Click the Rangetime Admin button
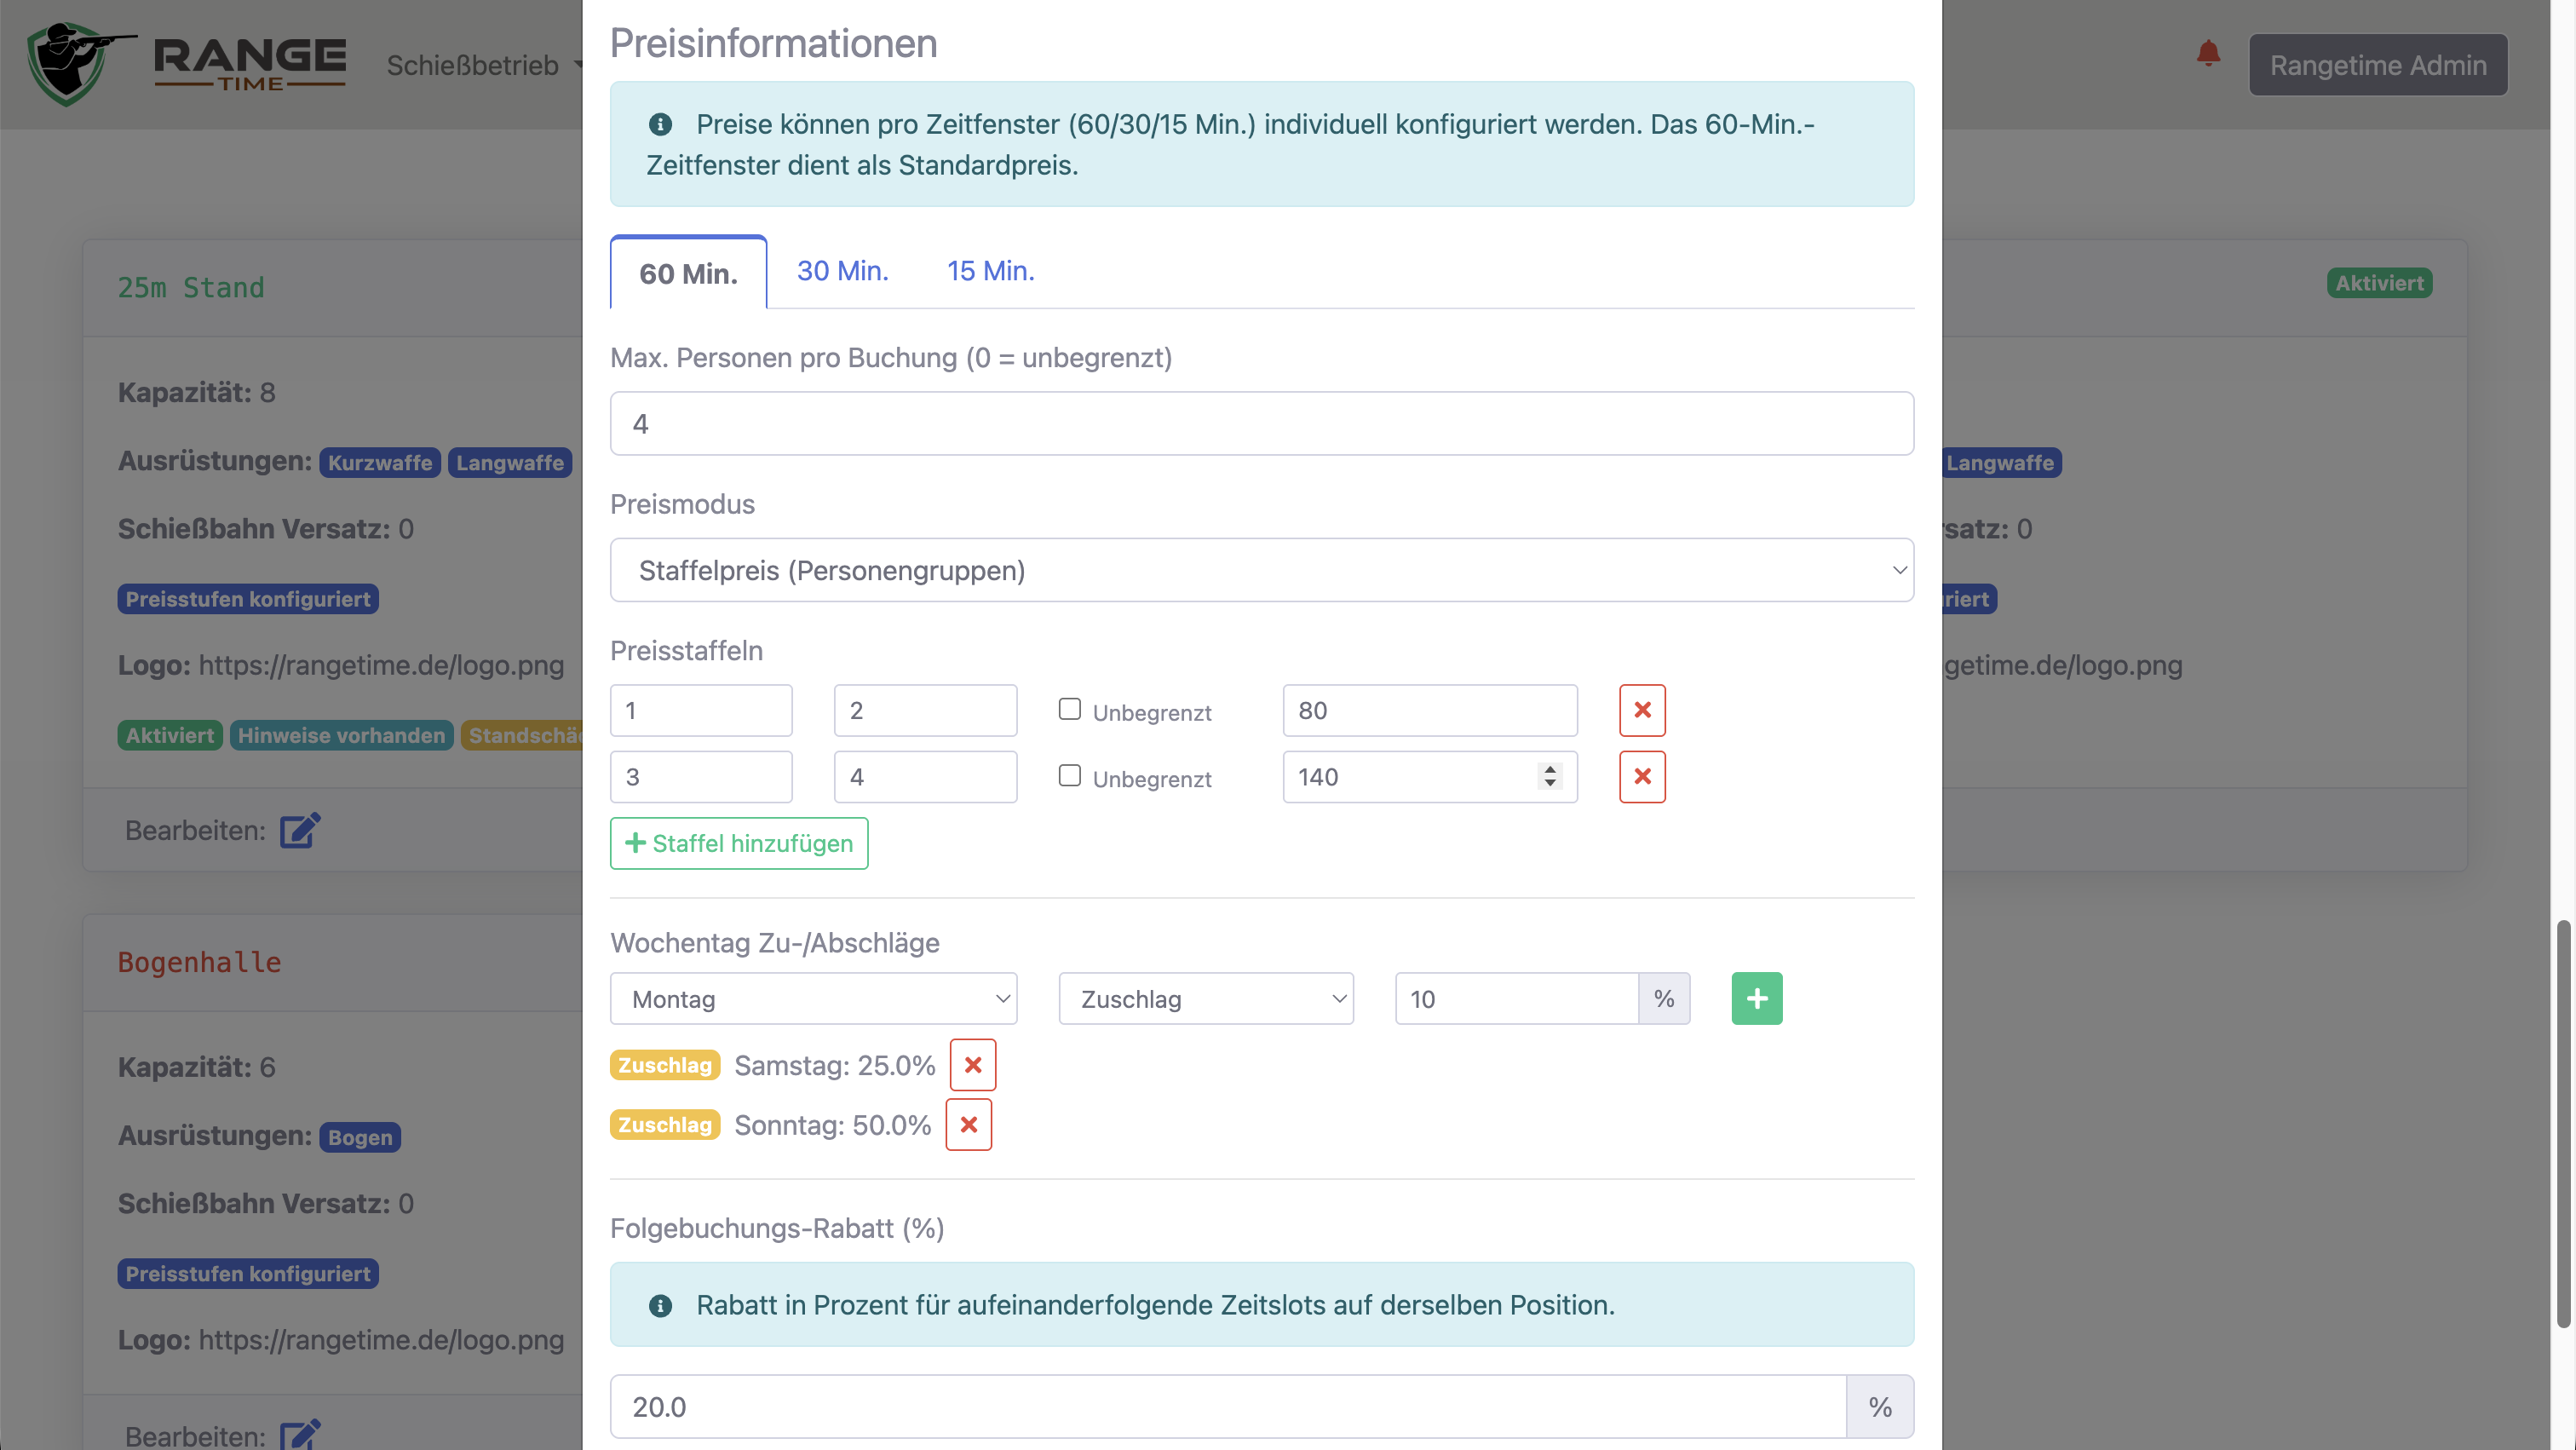 (2378, 64)
